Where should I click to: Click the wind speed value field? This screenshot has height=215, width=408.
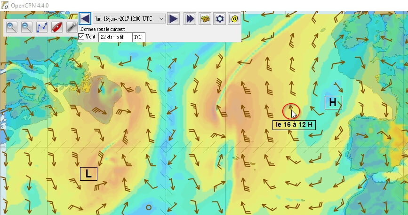pos(115,37)
